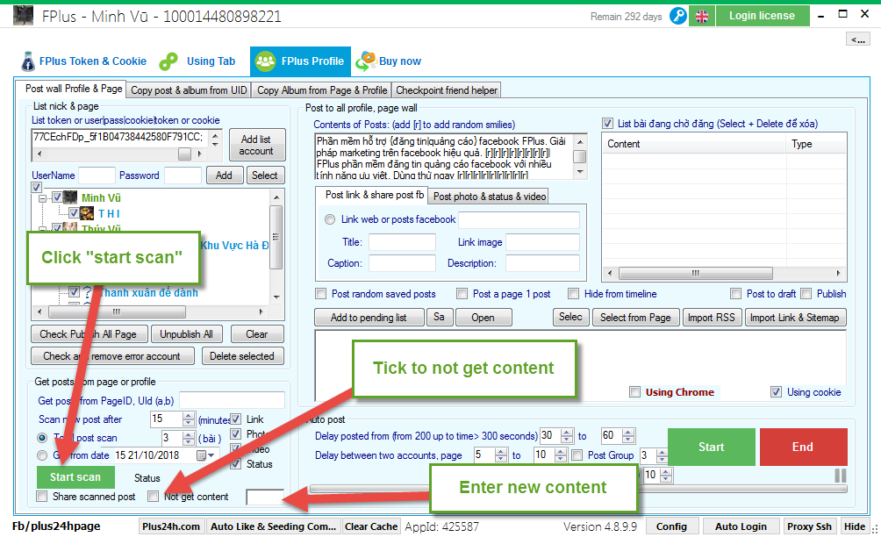The image size is (881, 537).
Task: Click the Clear Cache button
Action: point(371,526)
